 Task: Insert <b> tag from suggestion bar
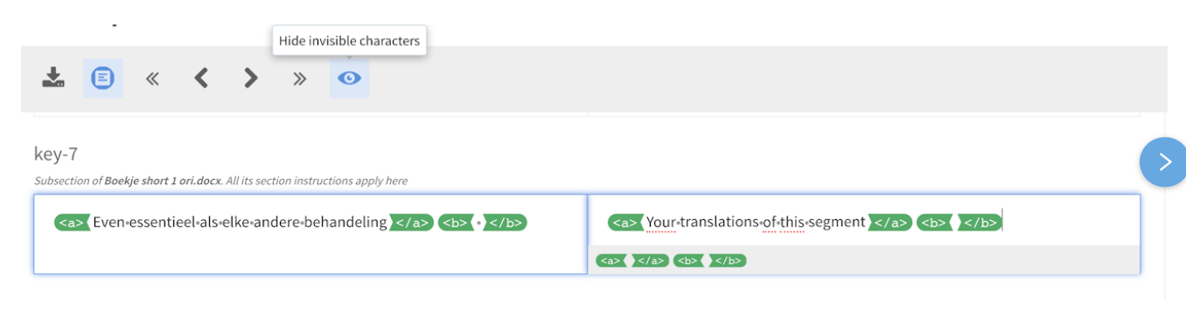pos(689,260)
